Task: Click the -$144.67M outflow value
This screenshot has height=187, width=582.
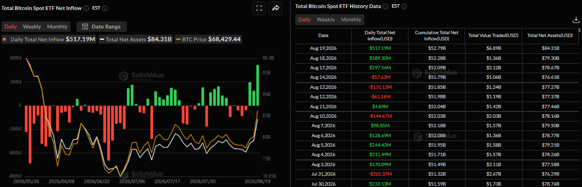Action: click(x=379, y=116)
